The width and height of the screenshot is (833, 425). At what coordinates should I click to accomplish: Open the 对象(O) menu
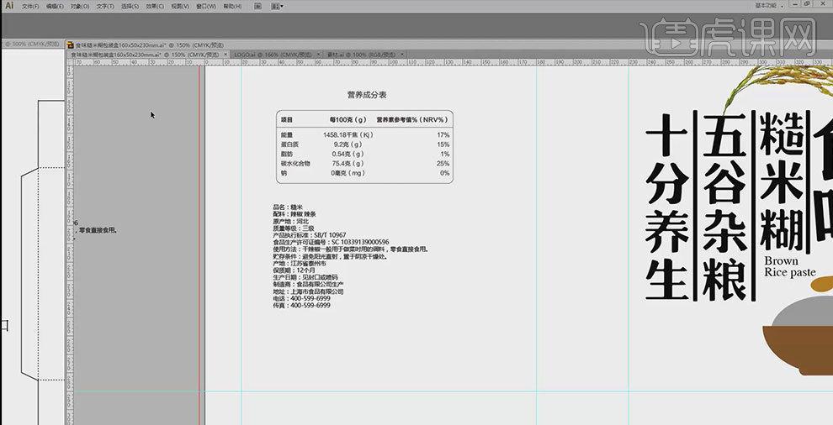[78, 5]
